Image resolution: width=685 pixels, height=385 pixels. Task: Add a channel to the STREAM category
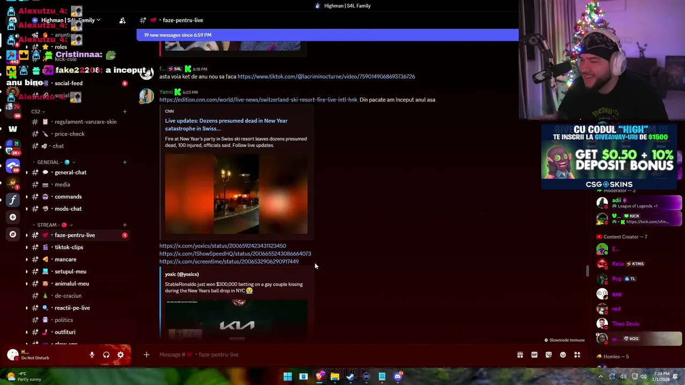[125, 225]
